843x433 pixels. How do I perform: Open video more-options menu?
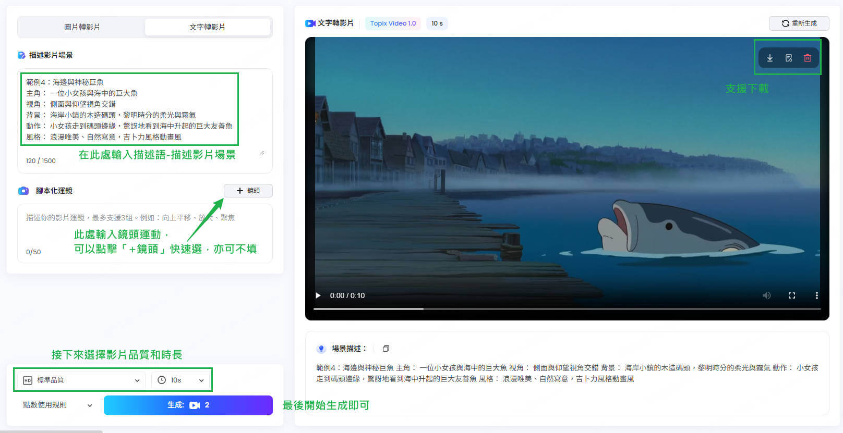click(816, 295)
